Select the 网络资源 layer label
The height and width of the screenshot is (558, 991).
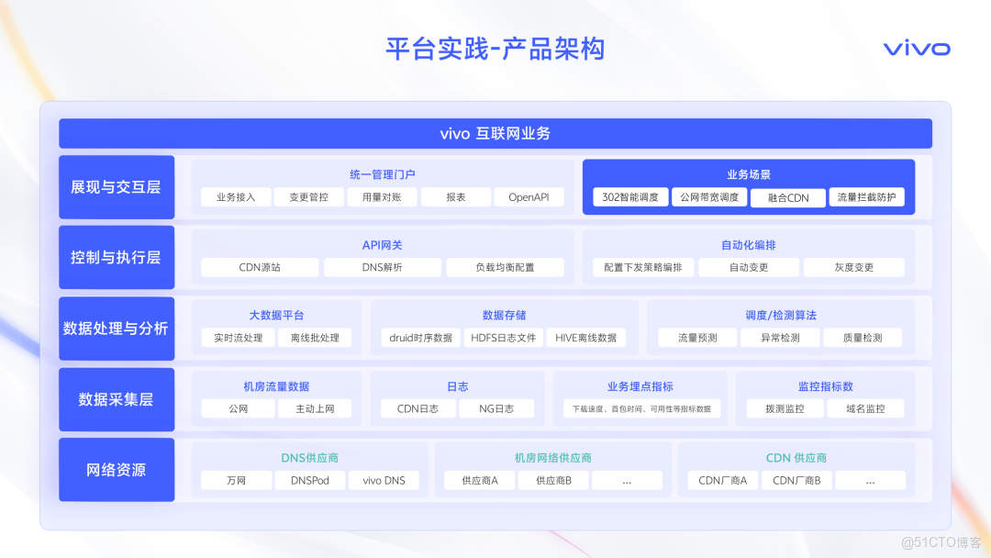[117, 469]
